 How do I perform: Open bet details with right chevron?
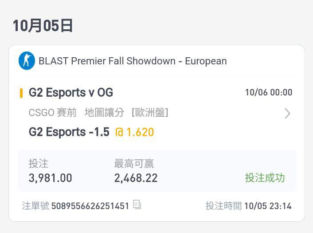[x=287, y=114]
